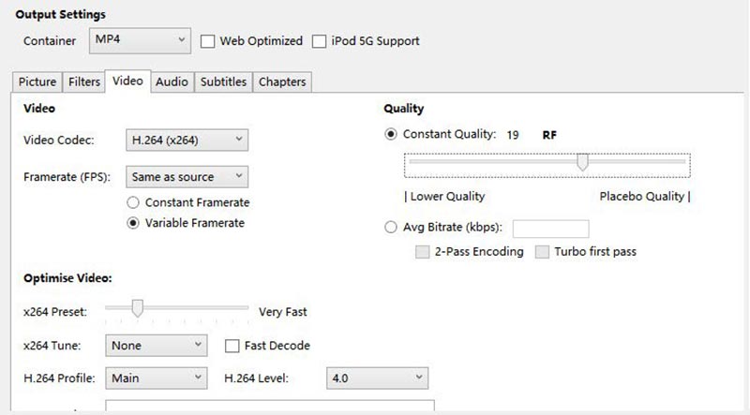Switch to Avg Bitrate mode
Screen dimensions: 750x415
[x=391, y=227]
